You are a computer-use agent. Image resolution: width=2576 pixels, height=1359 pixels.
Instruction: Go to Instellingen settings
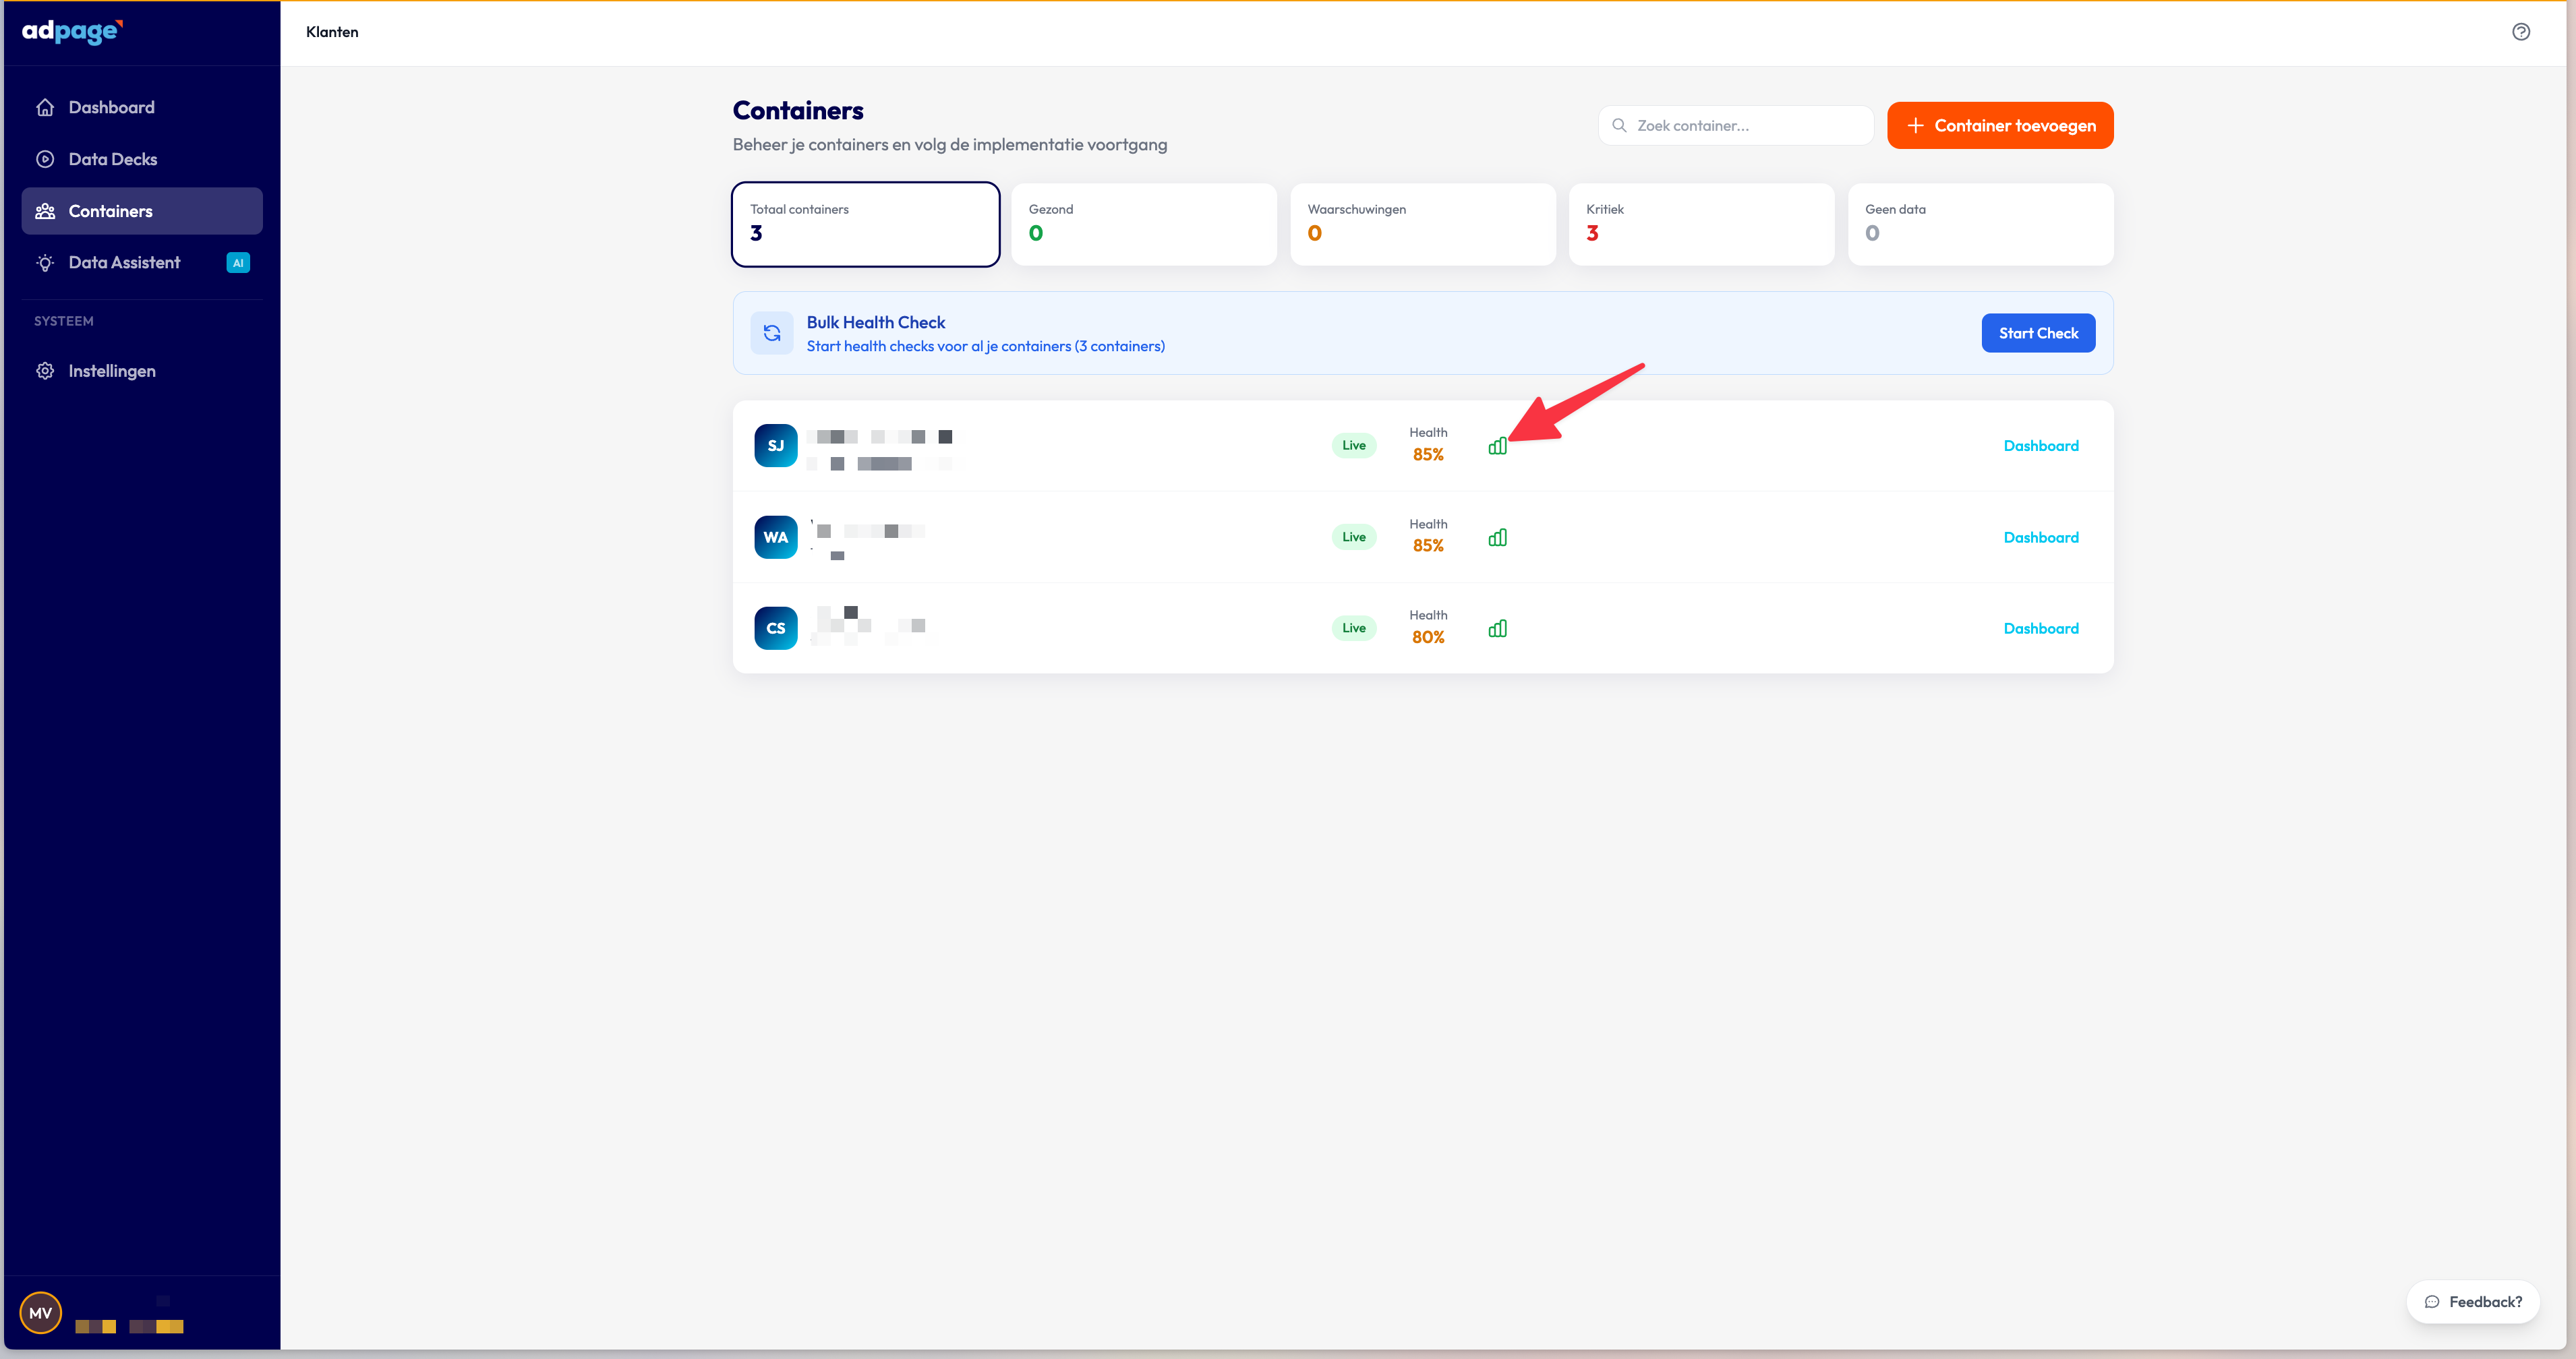tap(111, 371)
